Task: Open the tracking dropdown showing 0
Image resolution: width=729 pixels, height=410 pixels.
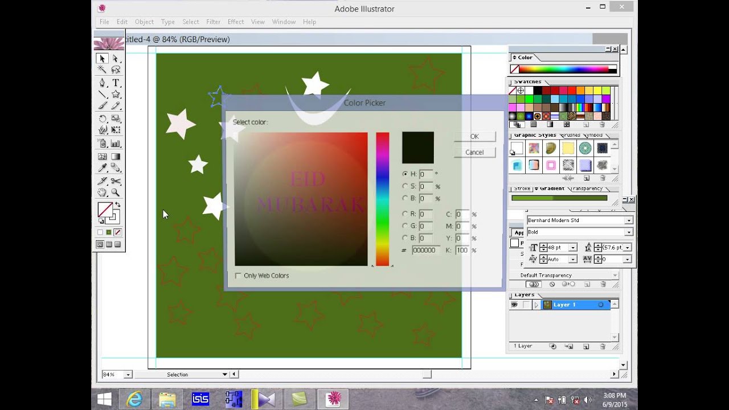Action: coord(627,260)
